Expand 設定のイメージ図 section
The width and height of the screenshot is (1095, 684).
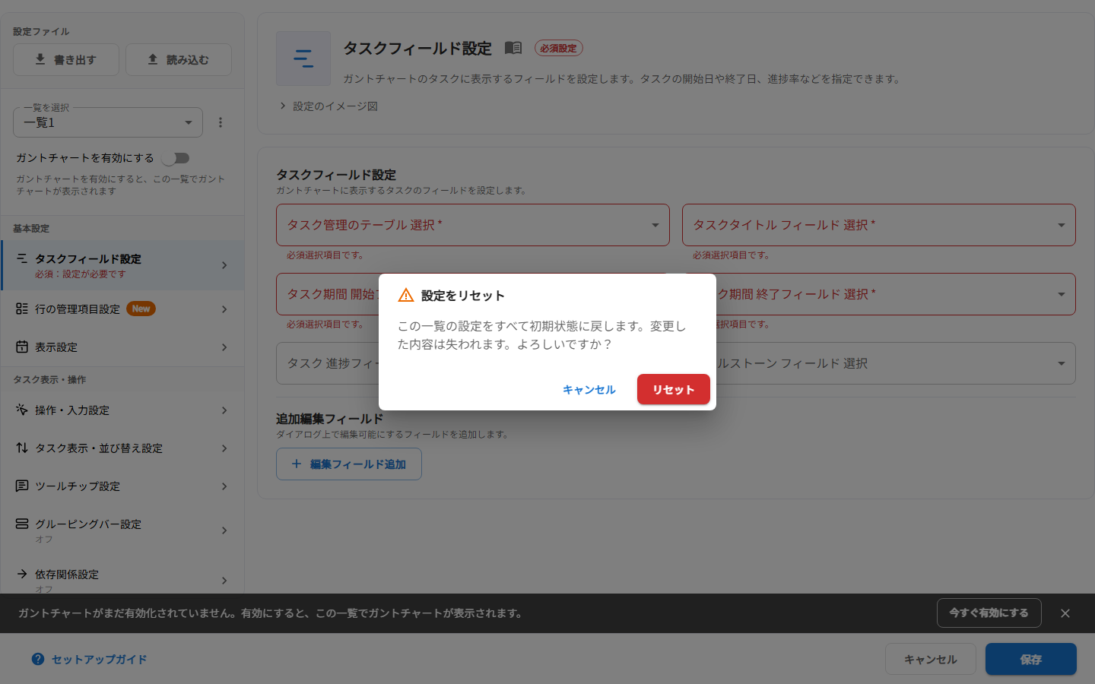coord(328,106)
